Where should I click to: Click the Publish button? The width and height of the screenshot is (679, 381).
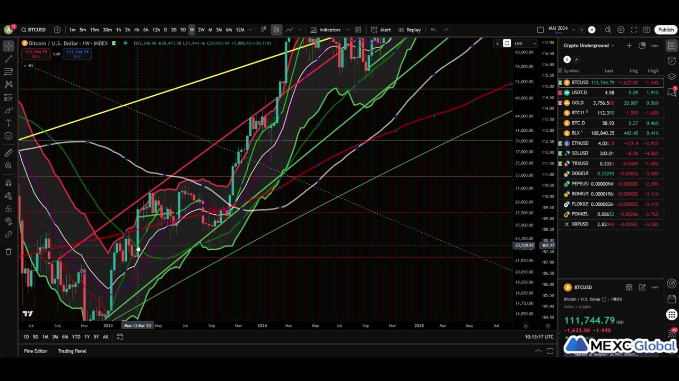click(666, 30)
